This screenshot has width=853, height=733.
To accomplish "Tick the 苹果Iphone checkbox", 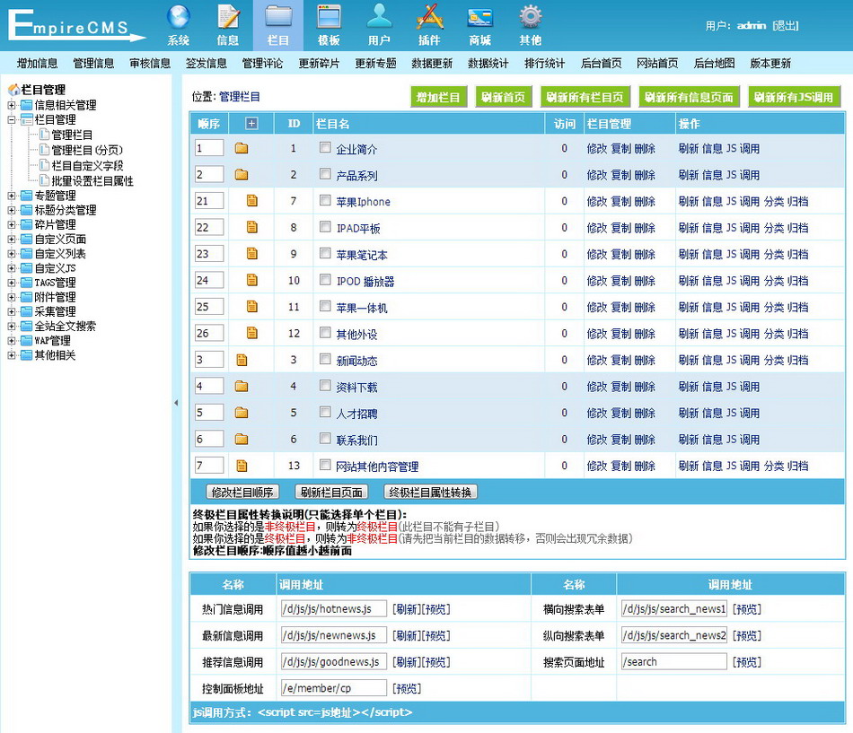I will (325, 200).
